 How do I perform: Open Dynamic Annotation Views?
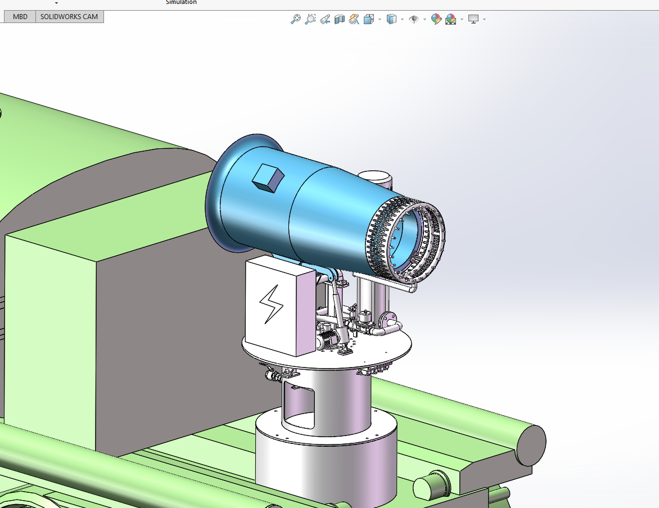(x=354, y=19)
